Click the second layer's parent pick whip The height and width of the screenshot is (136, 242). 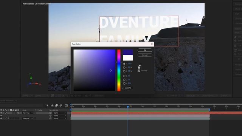(x=50, y=116)
